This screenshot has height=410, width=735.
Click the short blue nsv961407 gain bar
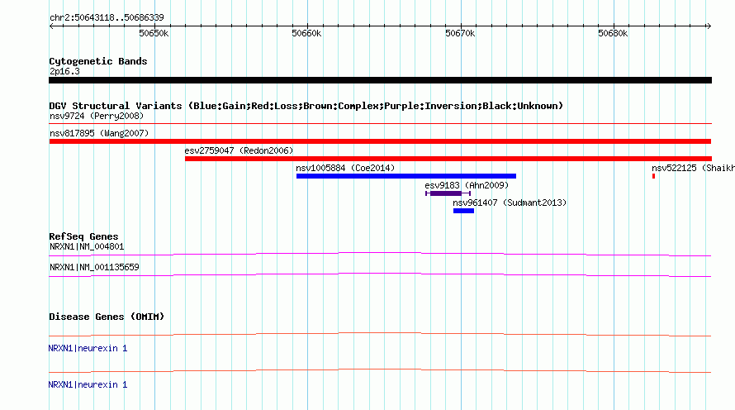[x=463, y=211]
